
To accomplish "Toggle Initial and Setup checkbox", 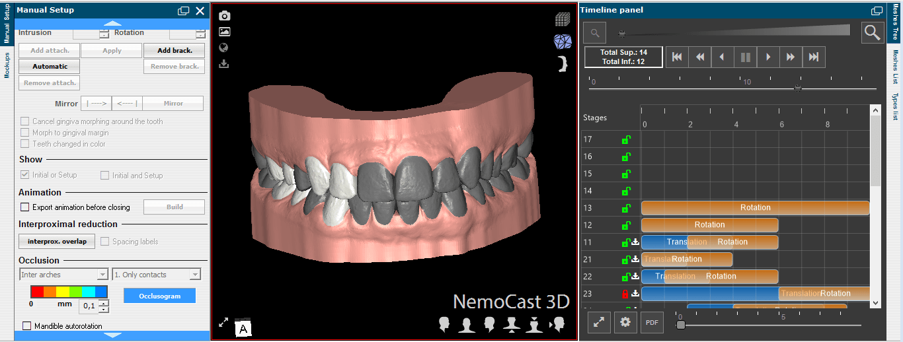I will [x=104, y=176].
